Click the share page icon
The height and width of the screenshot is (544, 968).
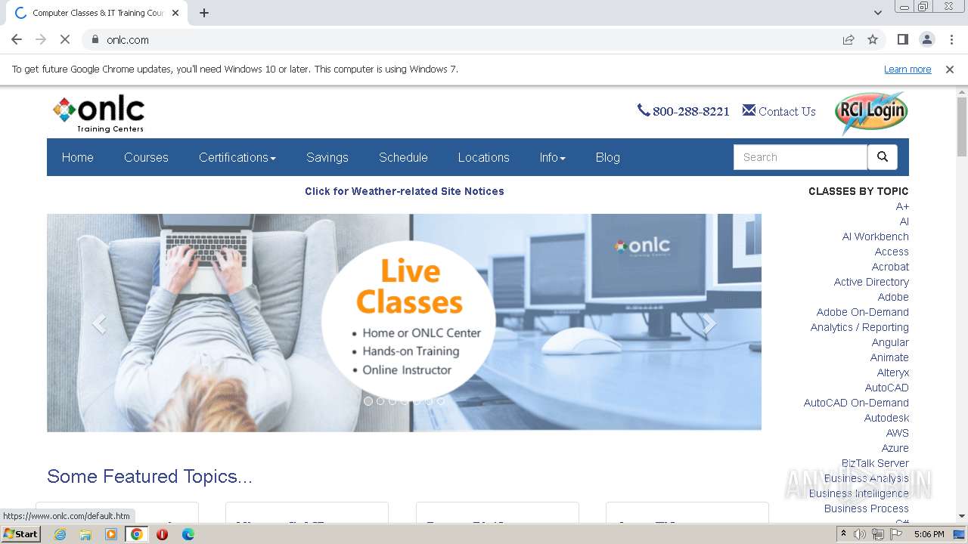click(x=849, y=39)
